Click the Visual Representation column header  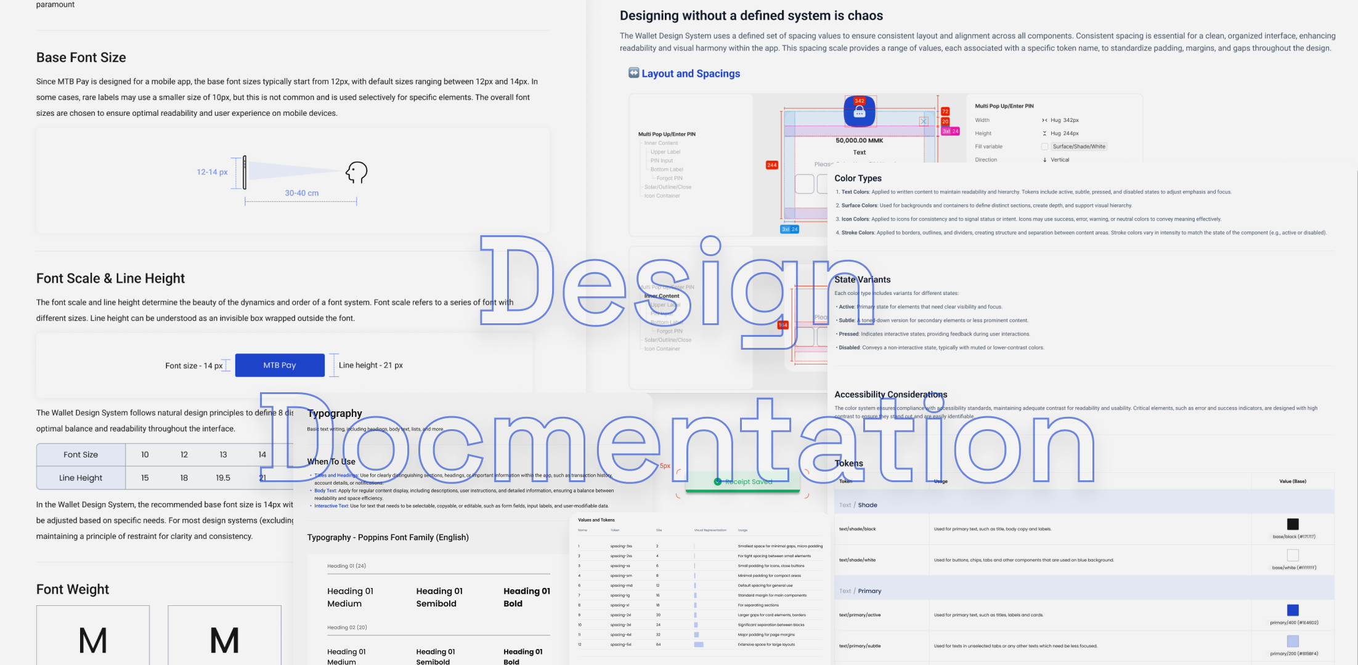tap(710, 530)
